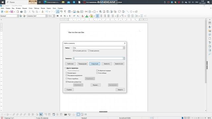The image size is (212, 119).
Task: Open font name dropdown Liberation Serif
Action: (46, 16)
